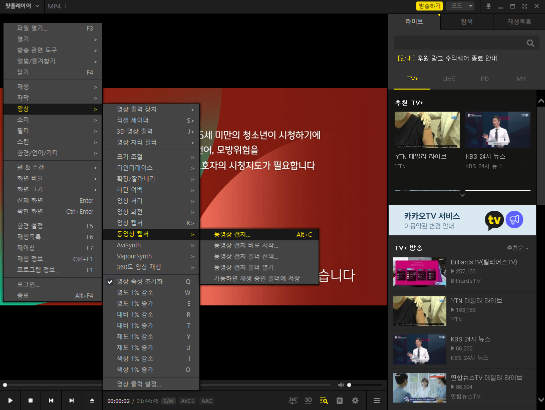Expand the 자막 submenu
The width and height of the screenshot is (545, 410).
tap(53, 98)
